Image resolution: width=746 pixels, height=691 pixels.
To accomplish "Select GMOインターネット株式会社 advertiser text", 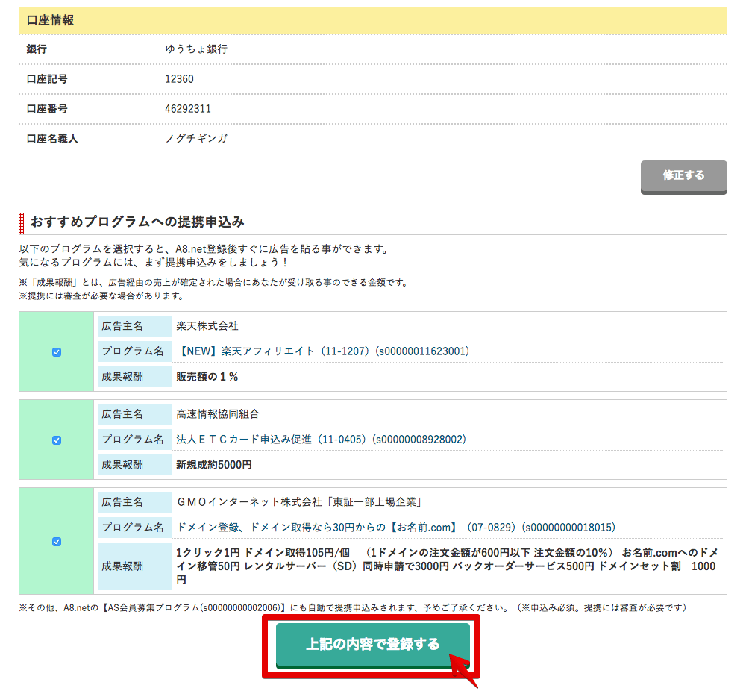I will [300, 502].
